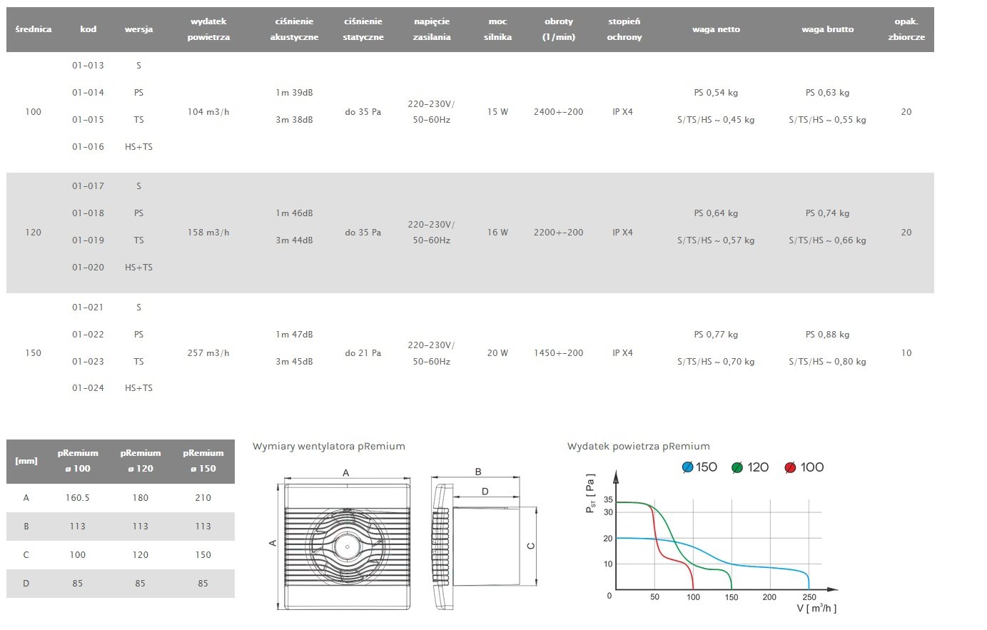Click the 'średnica' column header
The height and width of the screenshot is (630, 987).
34,29
